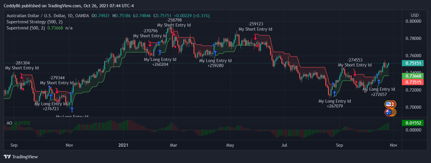Click the +267079 trade profit label
The image size is (431, 163).
click(335, 106)
